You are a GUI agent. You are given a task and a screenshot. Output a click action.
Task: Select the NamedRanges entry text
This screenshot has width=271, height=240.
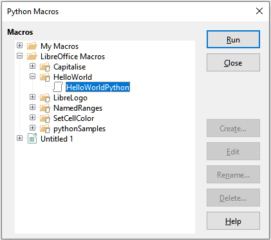tap(78, 108)
